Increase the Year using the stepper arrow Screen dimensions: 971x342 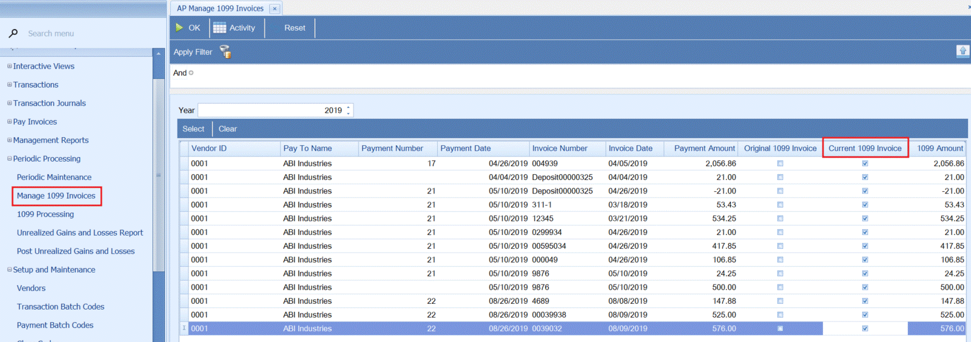point(348,107)
